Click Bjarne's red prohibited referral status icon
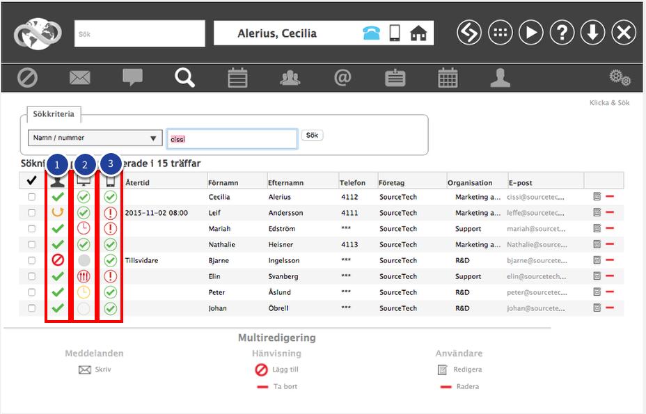The image size is (646, 414). click(58, 260)
